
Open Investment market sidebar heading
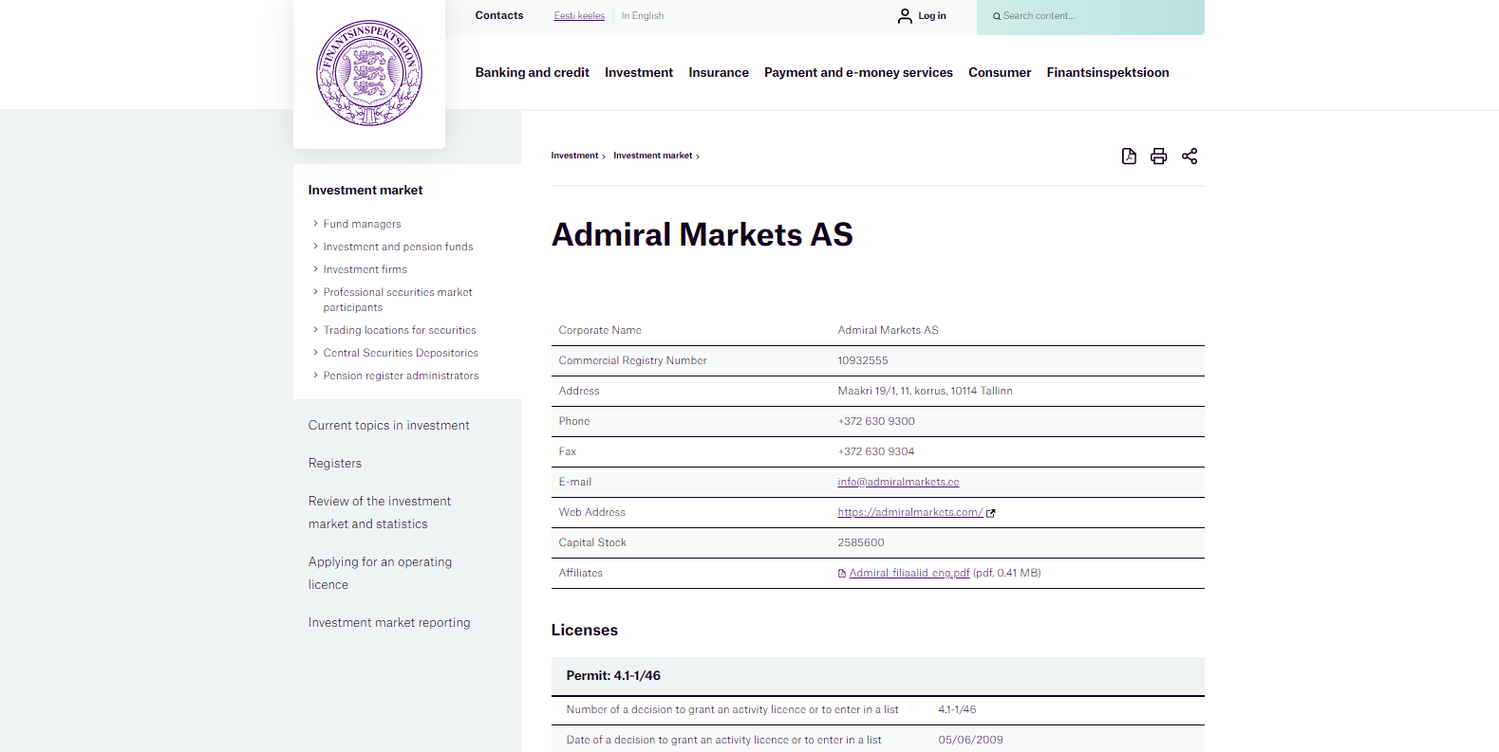coord(365,190)
